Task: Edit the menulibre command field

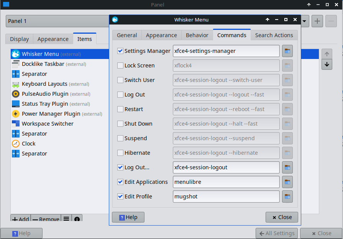Action: point(226,182)
